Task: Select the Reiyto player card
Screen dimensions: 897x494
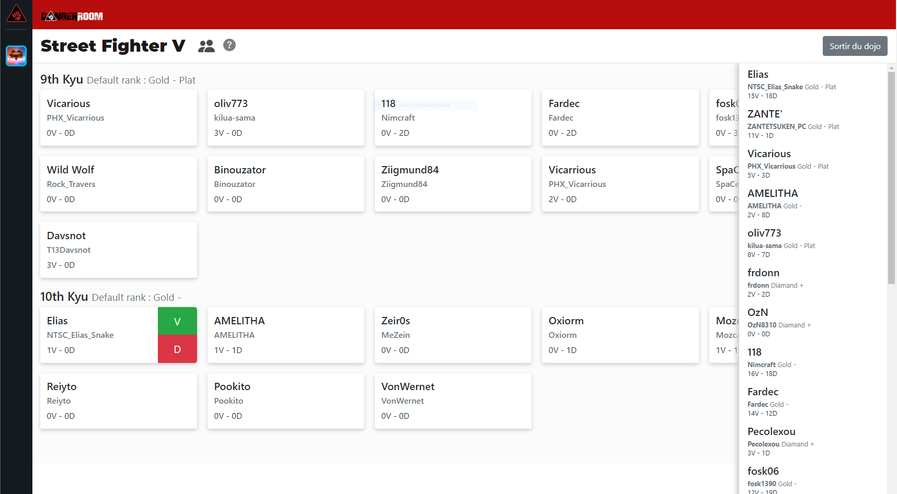Action: tap(119, 401)
